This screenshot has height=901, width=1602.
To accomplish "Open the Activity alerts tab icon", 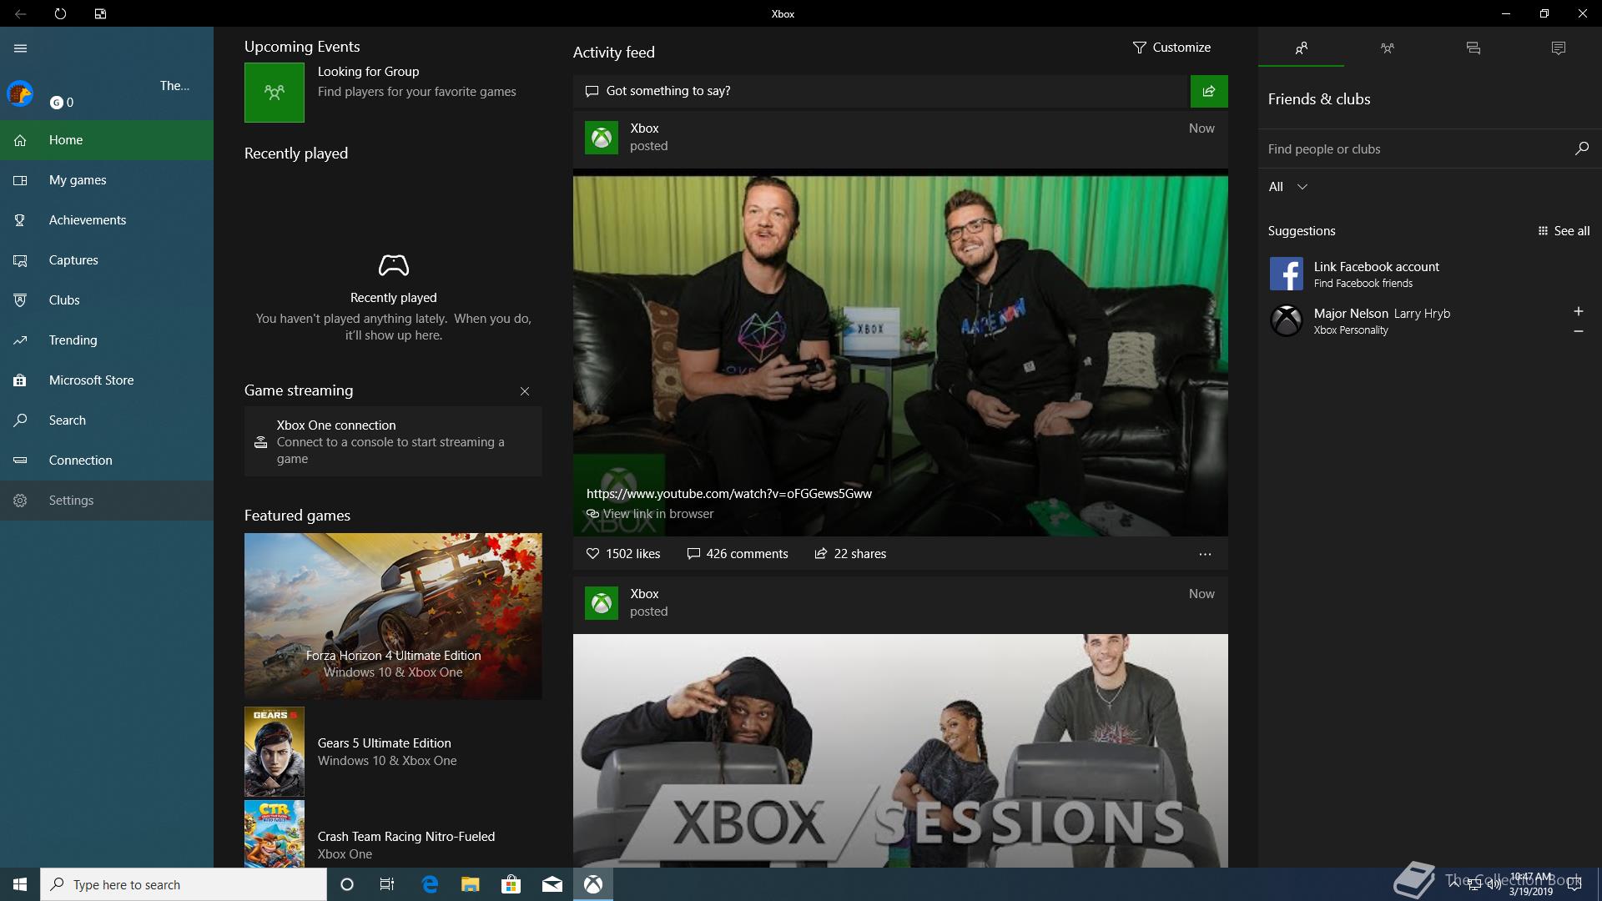I will pos(1558,48).
